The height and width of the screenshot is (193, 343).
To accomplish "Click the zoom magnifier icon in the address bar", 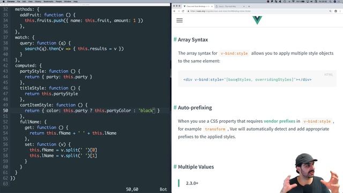I will 330,11.
